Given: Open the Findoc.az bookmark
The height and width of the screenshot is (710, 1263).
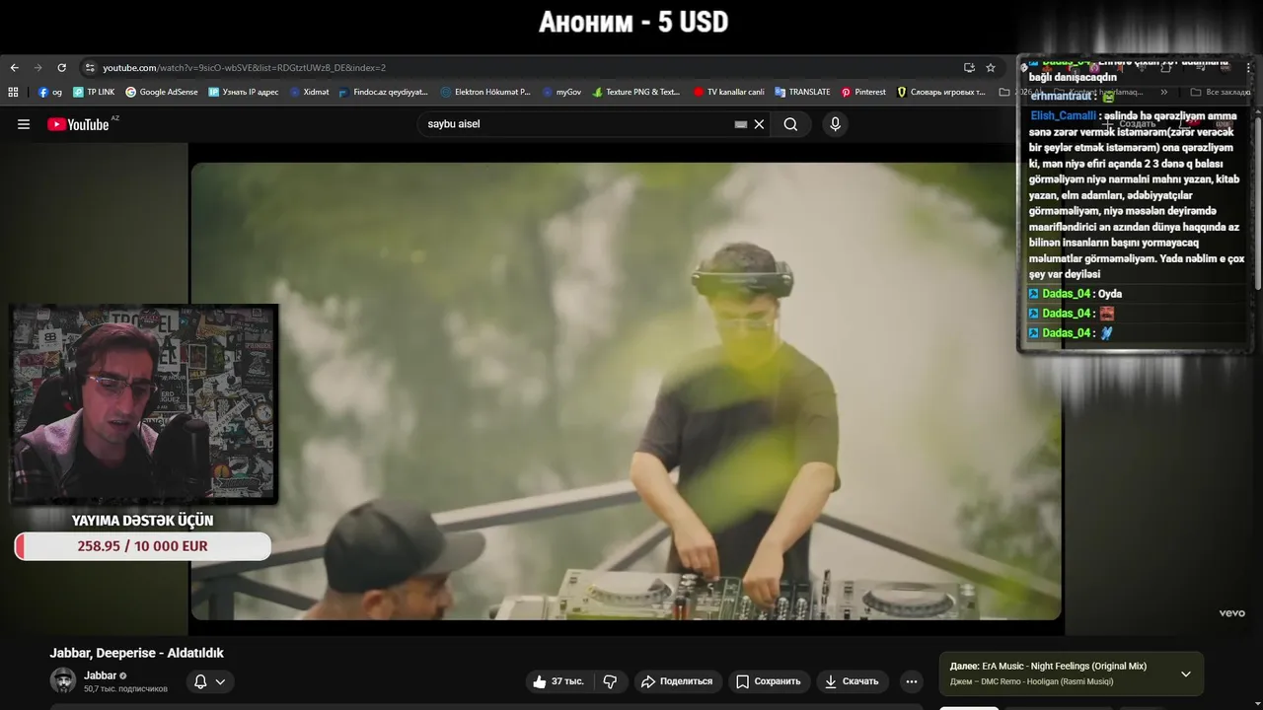Looking at the screenshot, I should click(x=384, y=92).
